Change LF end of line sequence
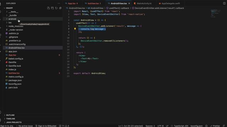Image resolution: width=227 pixels, height=127 pixels. (x=167, y=126)
